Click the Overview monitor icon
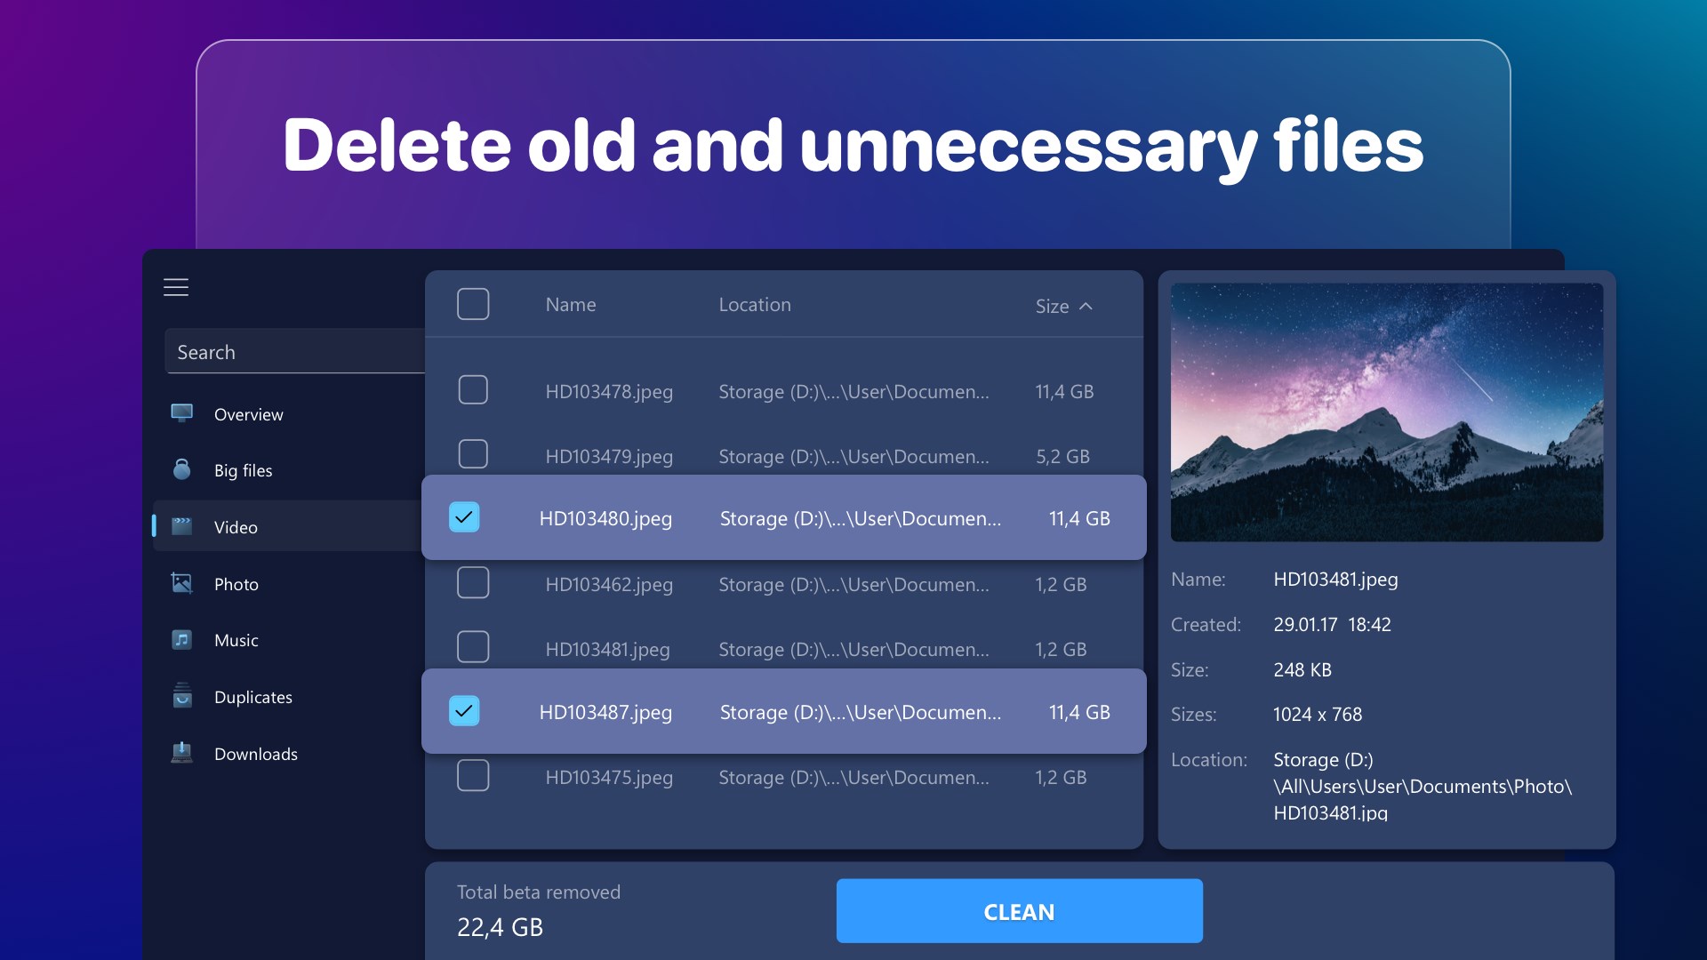 tap(182, 413)
